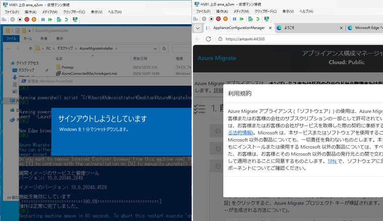The image size is (383, 221).
Task: Click lock icon in Edge address bar
Action: [x=220, y=39]
